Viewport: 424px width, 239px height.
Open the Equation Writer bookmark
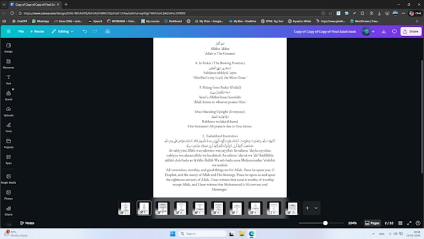click(300, 21)
